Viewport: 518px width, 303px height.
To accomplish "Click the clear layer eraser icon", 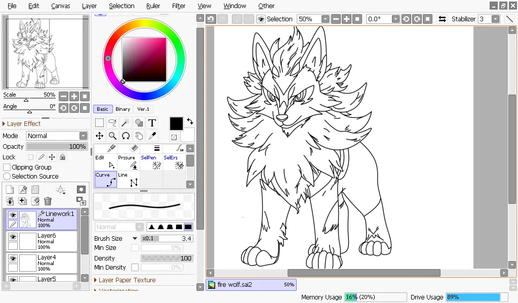I will [35, 201].
